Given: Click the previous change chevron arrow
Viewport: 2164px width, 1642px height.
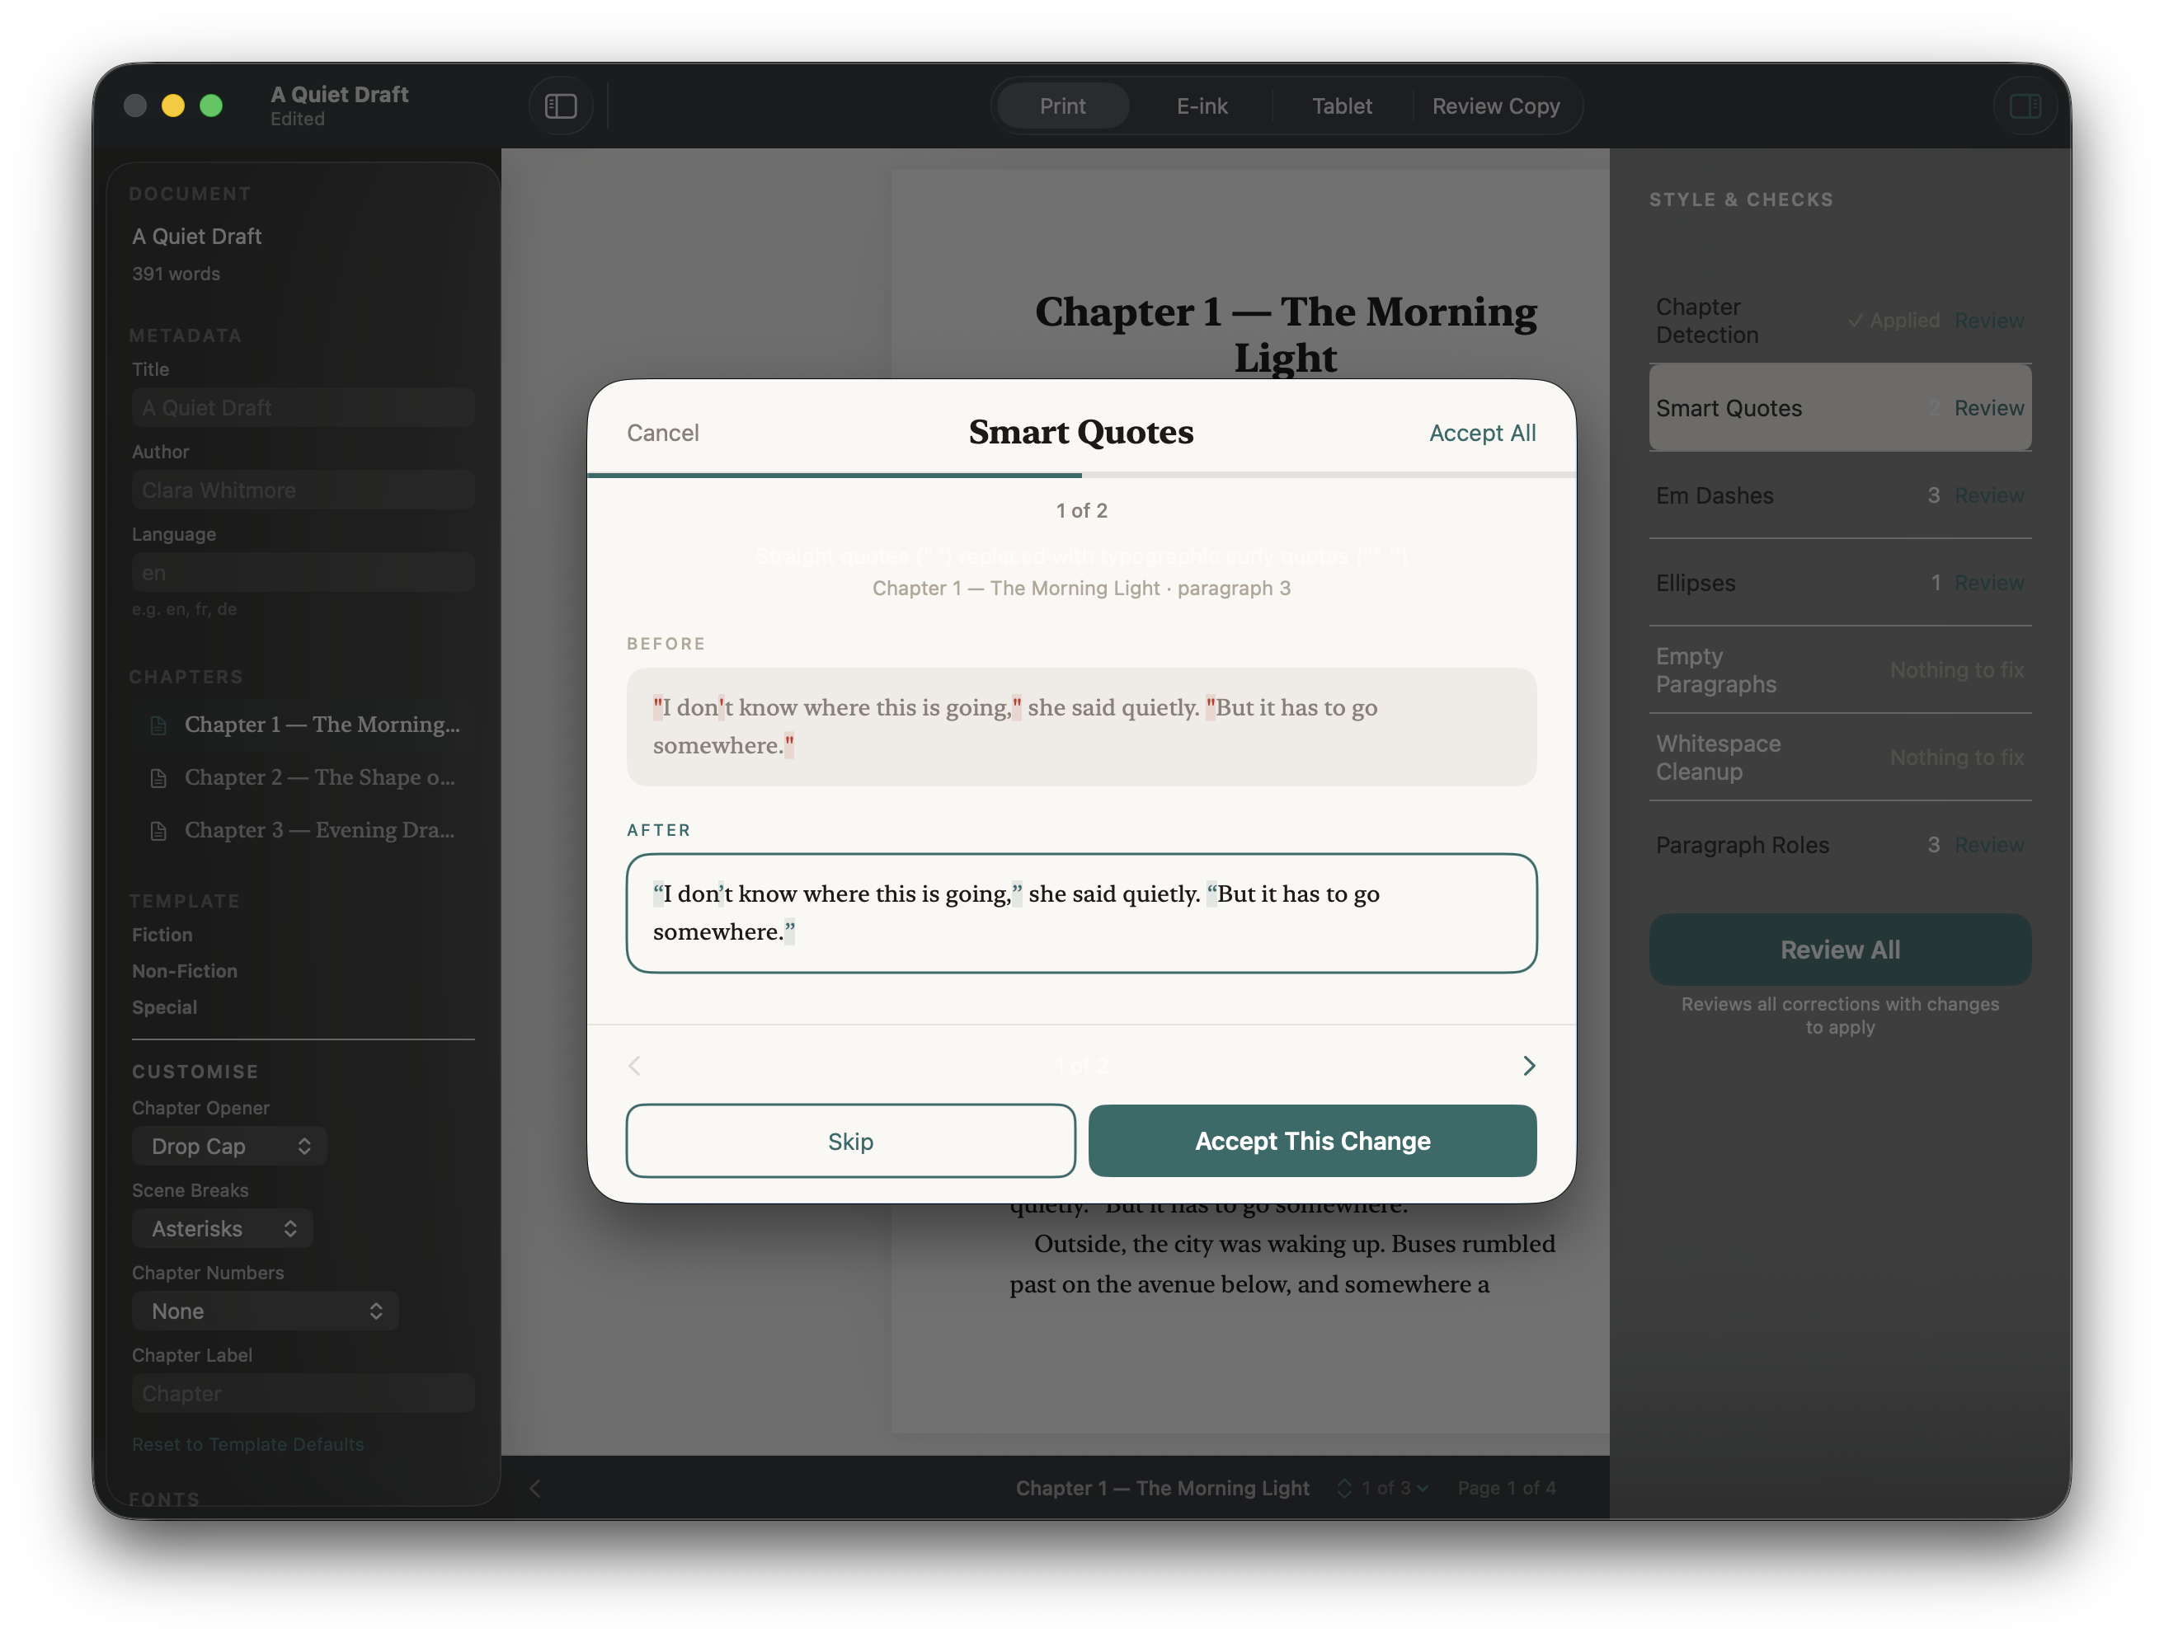Looking at the screenshot, I should pyautogui.click(x=635, y=1065).
